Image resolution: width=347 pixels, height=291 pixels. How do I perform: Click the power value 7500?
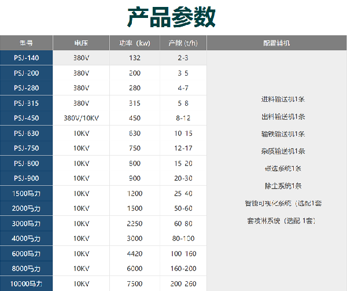[x=135, y=283]
